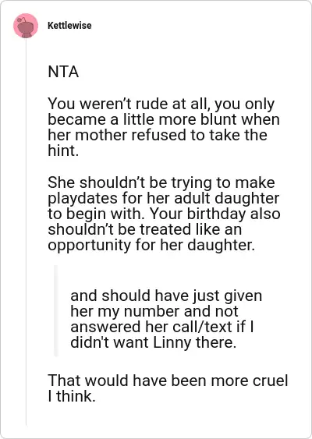Click the quoted line "and should have just given"

tap(166, 296)
